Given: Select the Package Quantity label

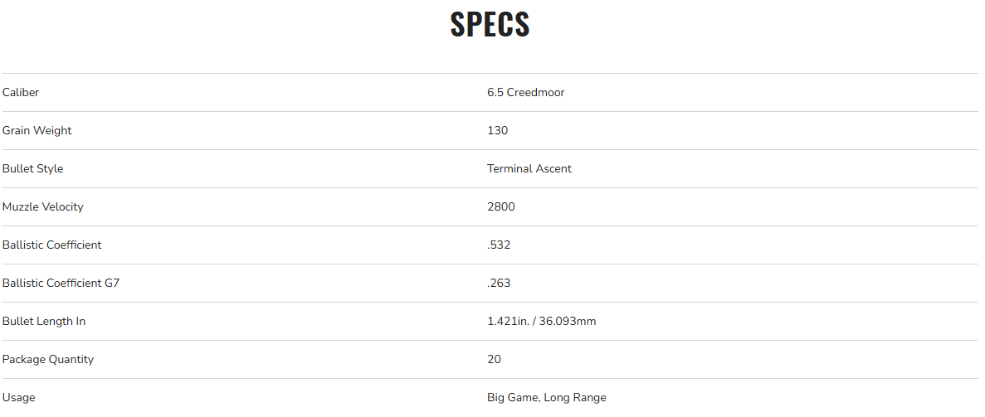Looking at the screenshot, I should point(47,360).
